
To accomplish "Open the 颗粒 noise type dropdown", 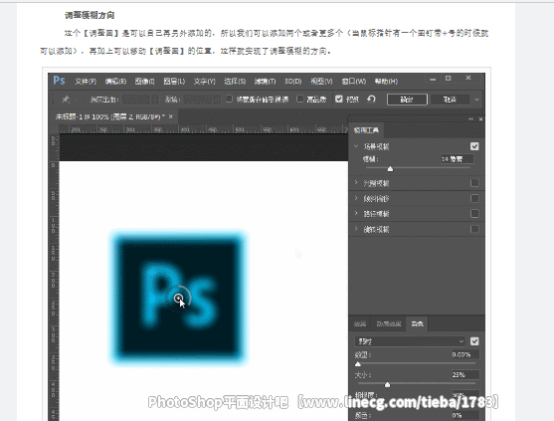I will pyautogui.click(x=410, y=341).
